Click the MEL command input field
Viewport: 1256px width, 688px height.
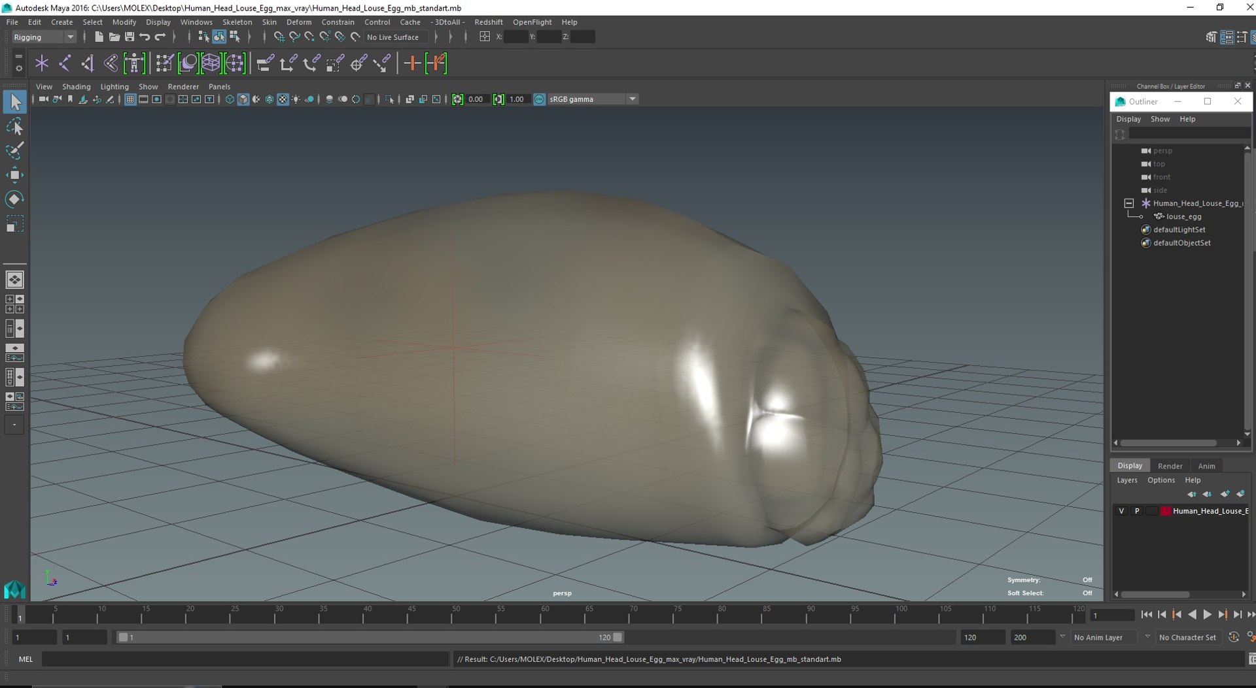(x=245, y=659)
